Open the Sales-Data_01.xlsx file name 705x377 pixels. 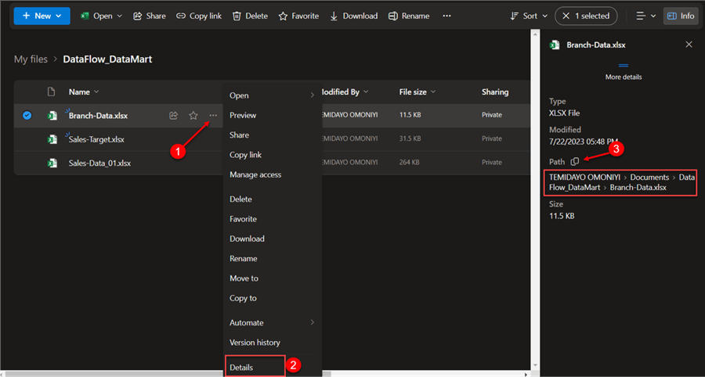(99, 163)
